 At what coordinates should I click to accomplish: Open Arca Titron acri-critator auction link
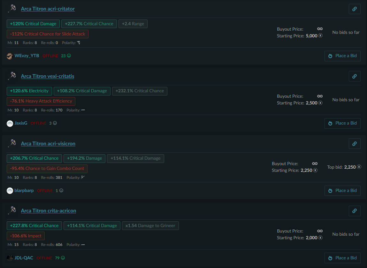(48, 9)
